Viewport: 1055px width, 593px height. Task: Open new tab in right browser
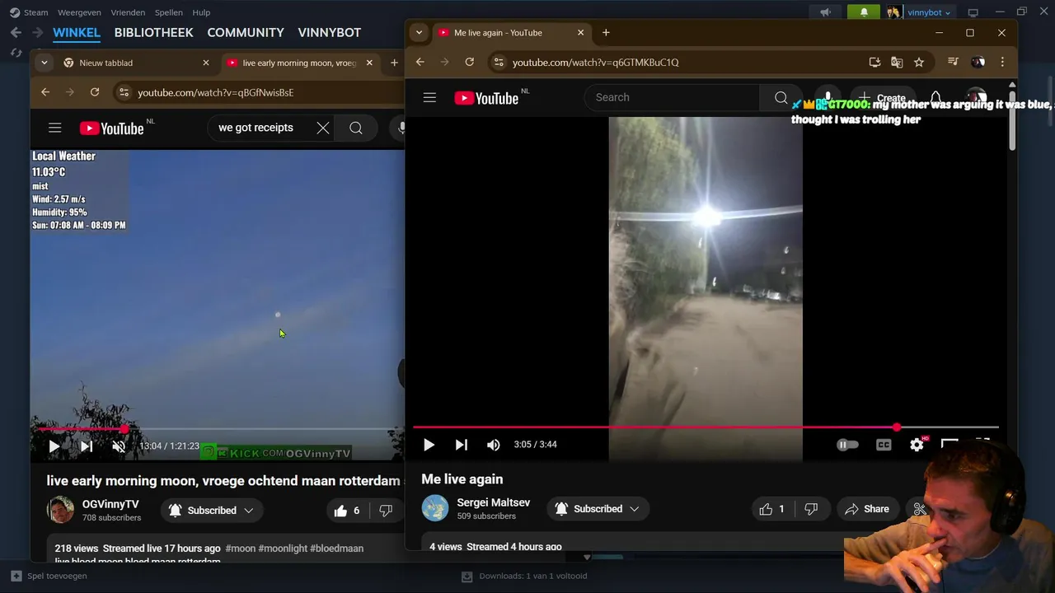coord(606,33)
